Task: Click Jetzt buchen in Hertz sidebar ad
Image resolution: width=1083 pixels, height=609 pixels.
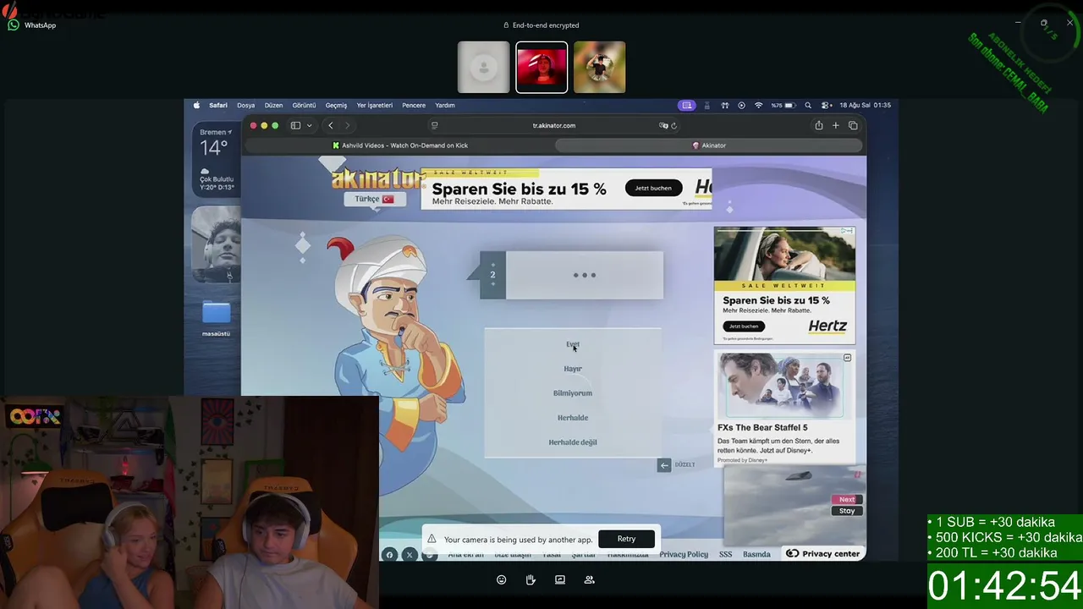Action: pyautogui.click(x=745, y=326)
